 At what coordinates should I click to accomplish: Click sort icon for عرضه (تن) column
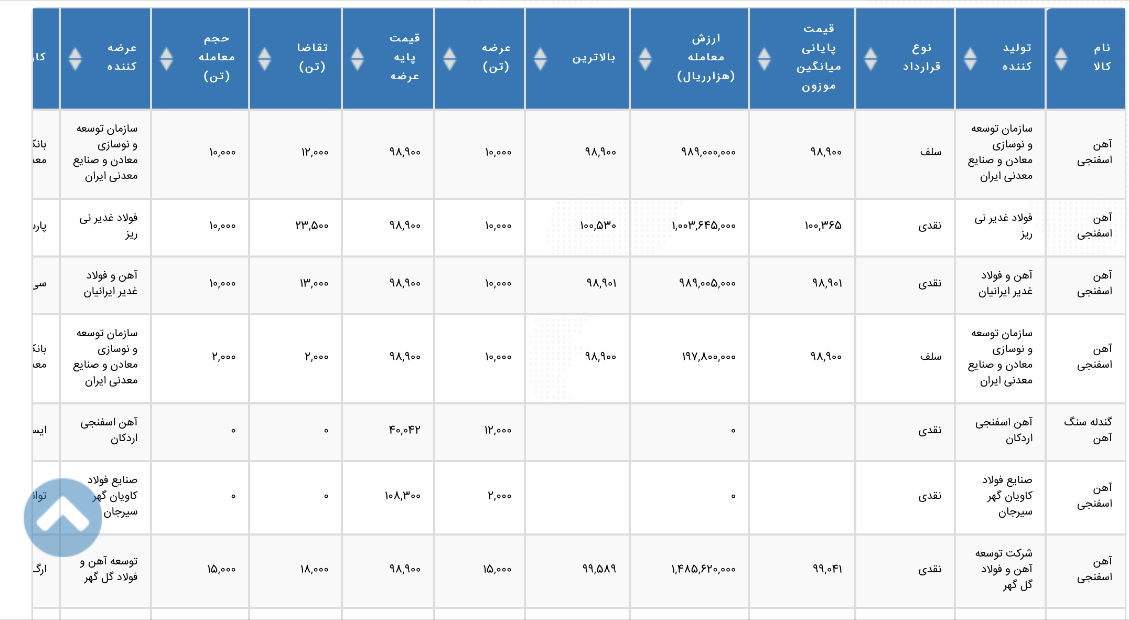click(449, 58)
